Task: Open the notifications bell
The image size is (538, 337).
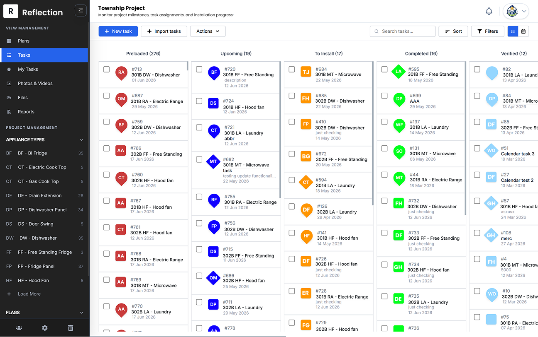Action: pos(489,12)
